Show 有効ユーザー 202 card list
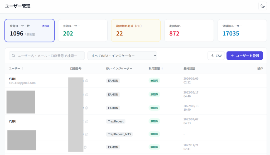 click(83, 30)
